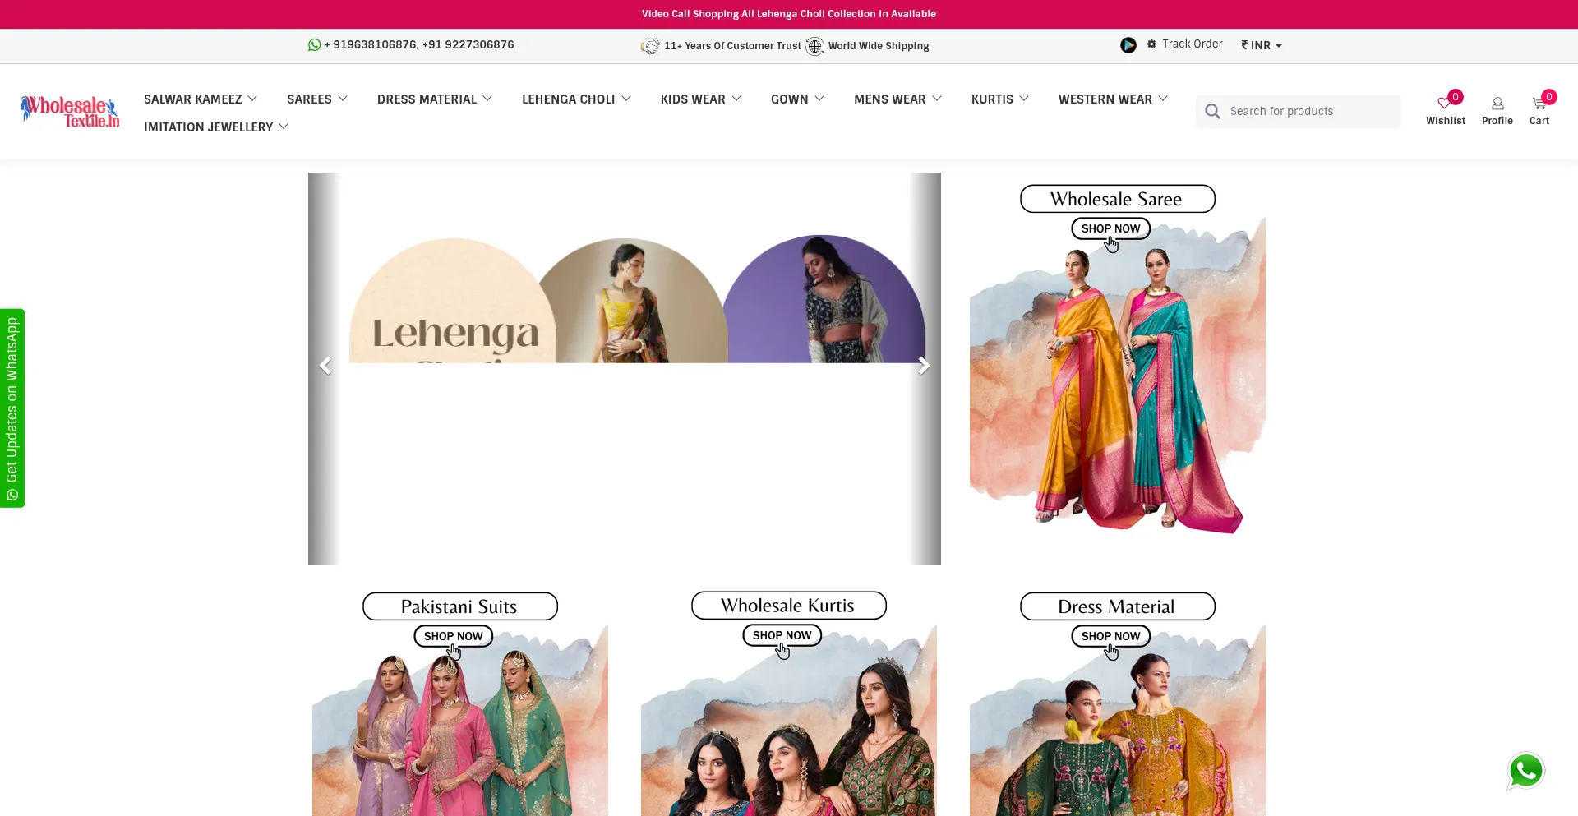
Task: Open the Get Updates on WhatsApp tab
Action: pyautogui.click(x=12, y=408)
